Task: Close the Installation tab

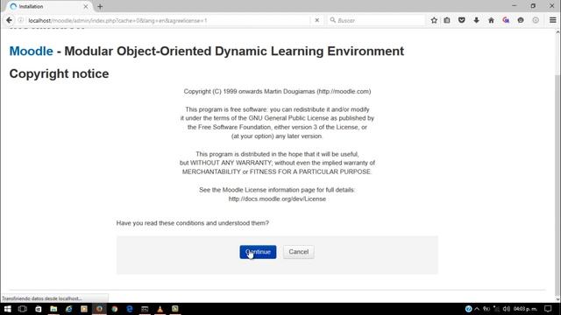Action: tap(86, 6)
